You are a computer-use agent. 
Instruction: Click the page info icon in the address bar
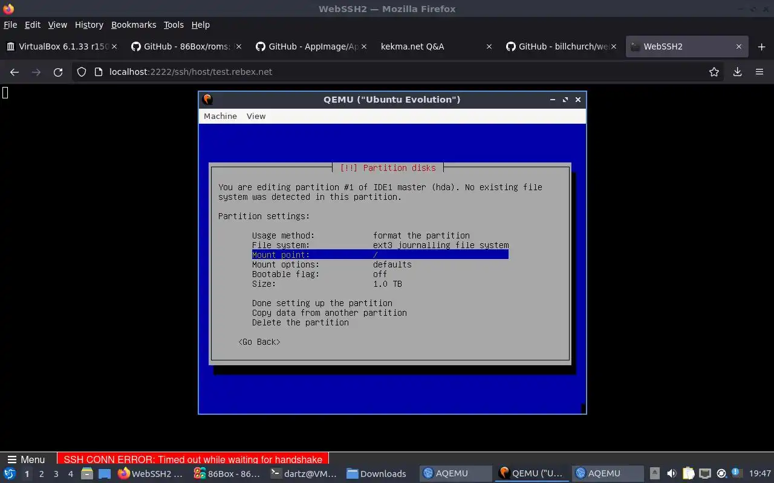click(x=99, y=72)
